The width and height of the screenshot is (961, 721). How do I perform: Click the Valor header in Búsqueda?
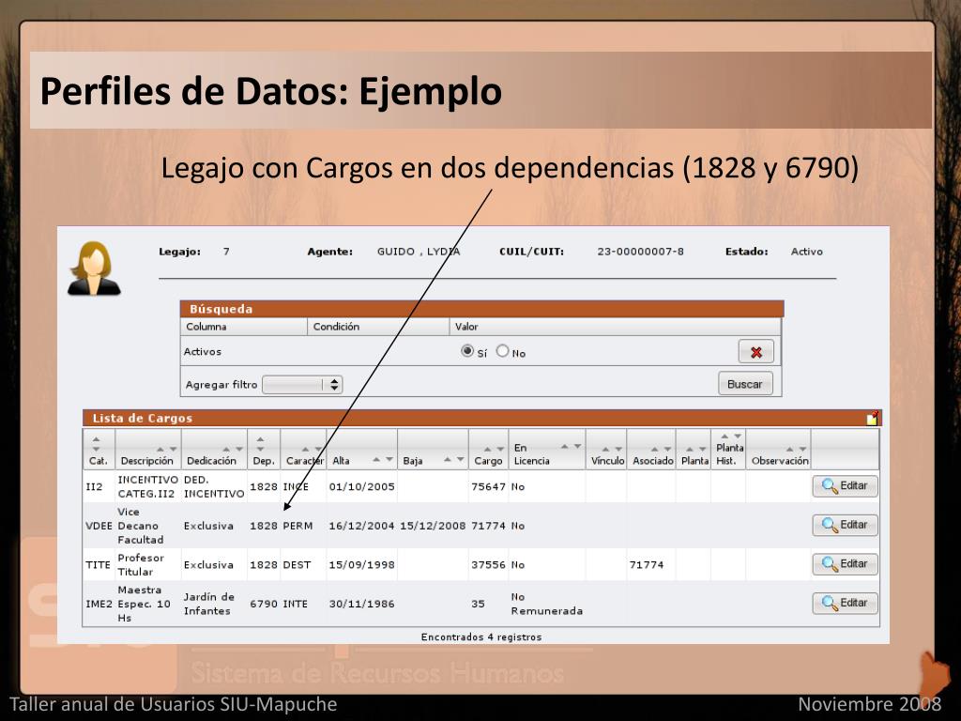click(616, 327)
